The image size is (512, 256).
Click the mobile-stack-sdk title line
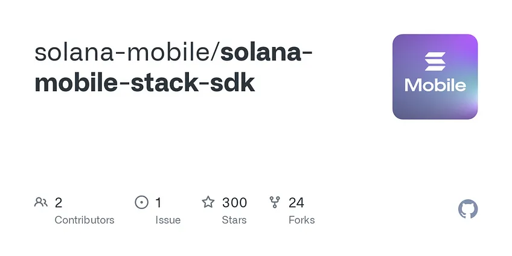pyautogui.click(x=145, y=82)
